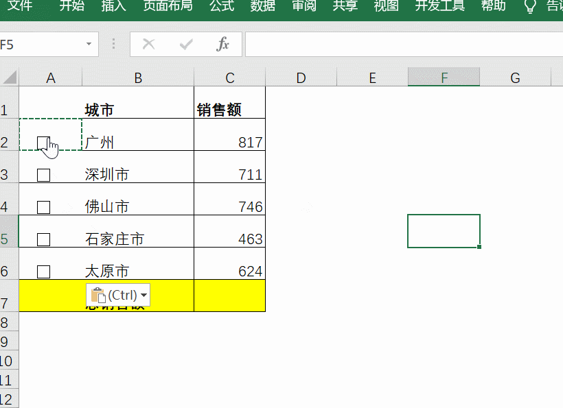This screenshot has height=408, width=563.
Task: Click the cancel X formula button
Action: tap(149, 44)
